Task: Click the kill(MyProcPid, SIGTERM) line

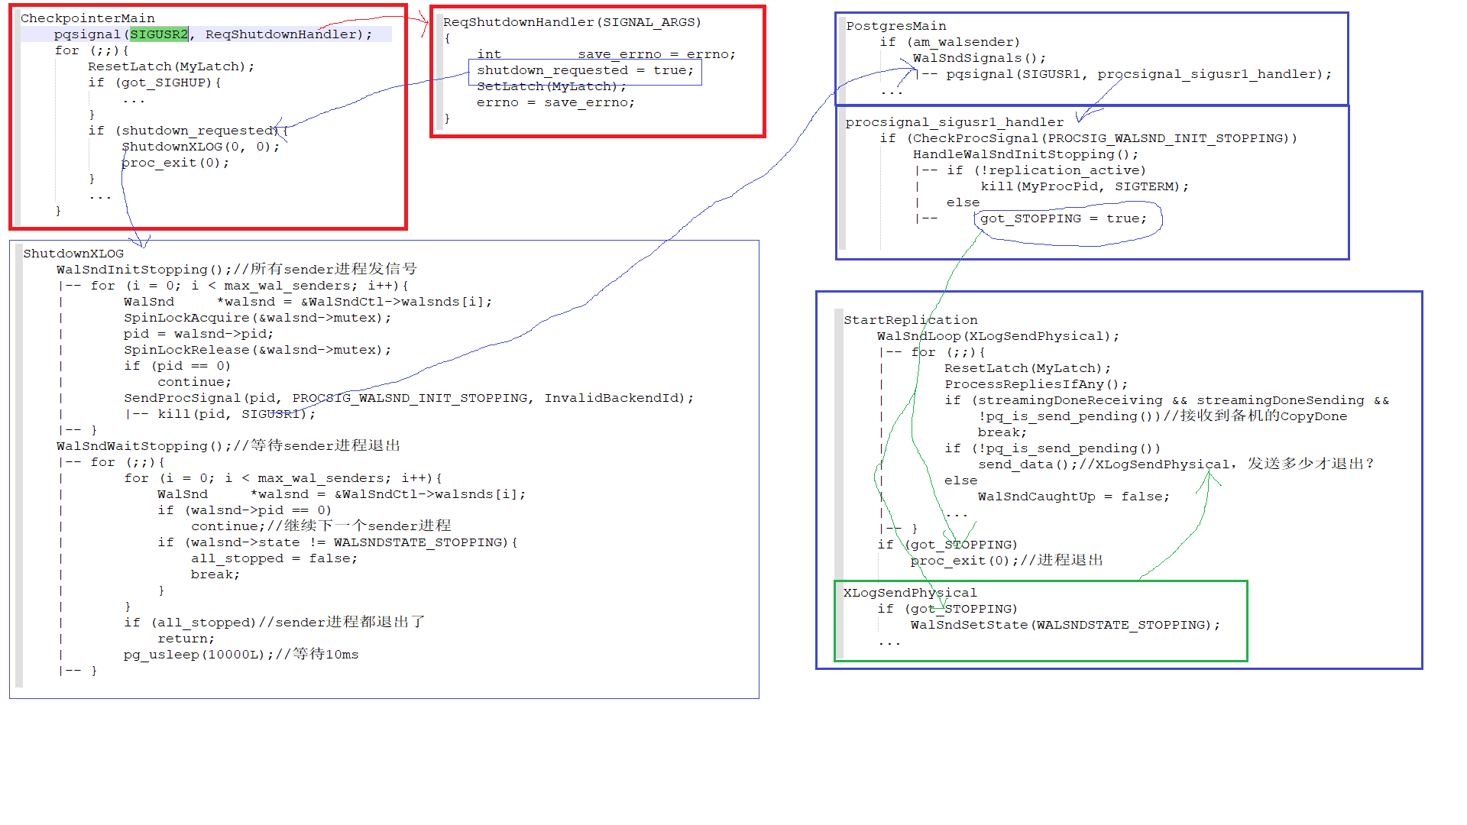Action: pyautogui.click(x=1084, y=186)
